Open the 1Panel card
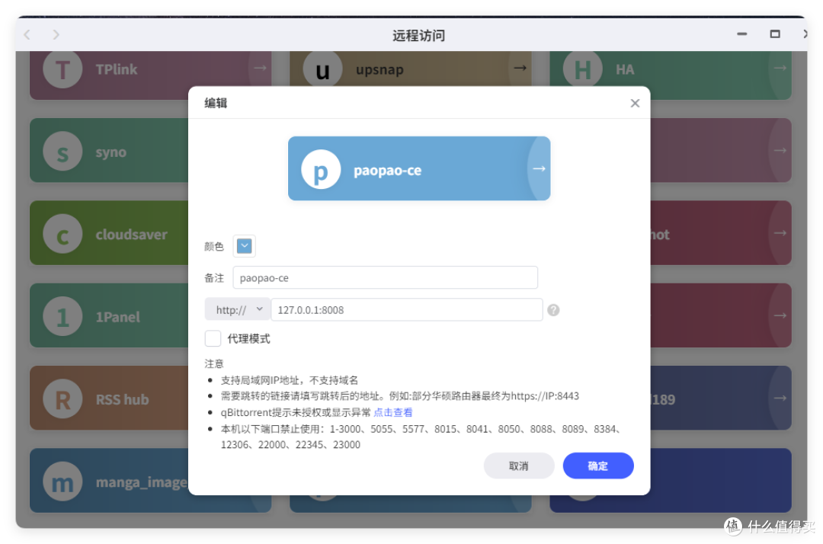 point(109,315)
